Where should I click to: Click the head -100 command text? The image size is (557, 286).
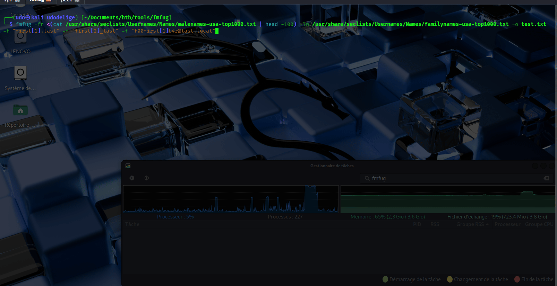[279, 24]
